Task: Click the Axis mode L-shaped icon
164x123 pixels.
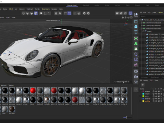Action: click(x=45, y=13)
